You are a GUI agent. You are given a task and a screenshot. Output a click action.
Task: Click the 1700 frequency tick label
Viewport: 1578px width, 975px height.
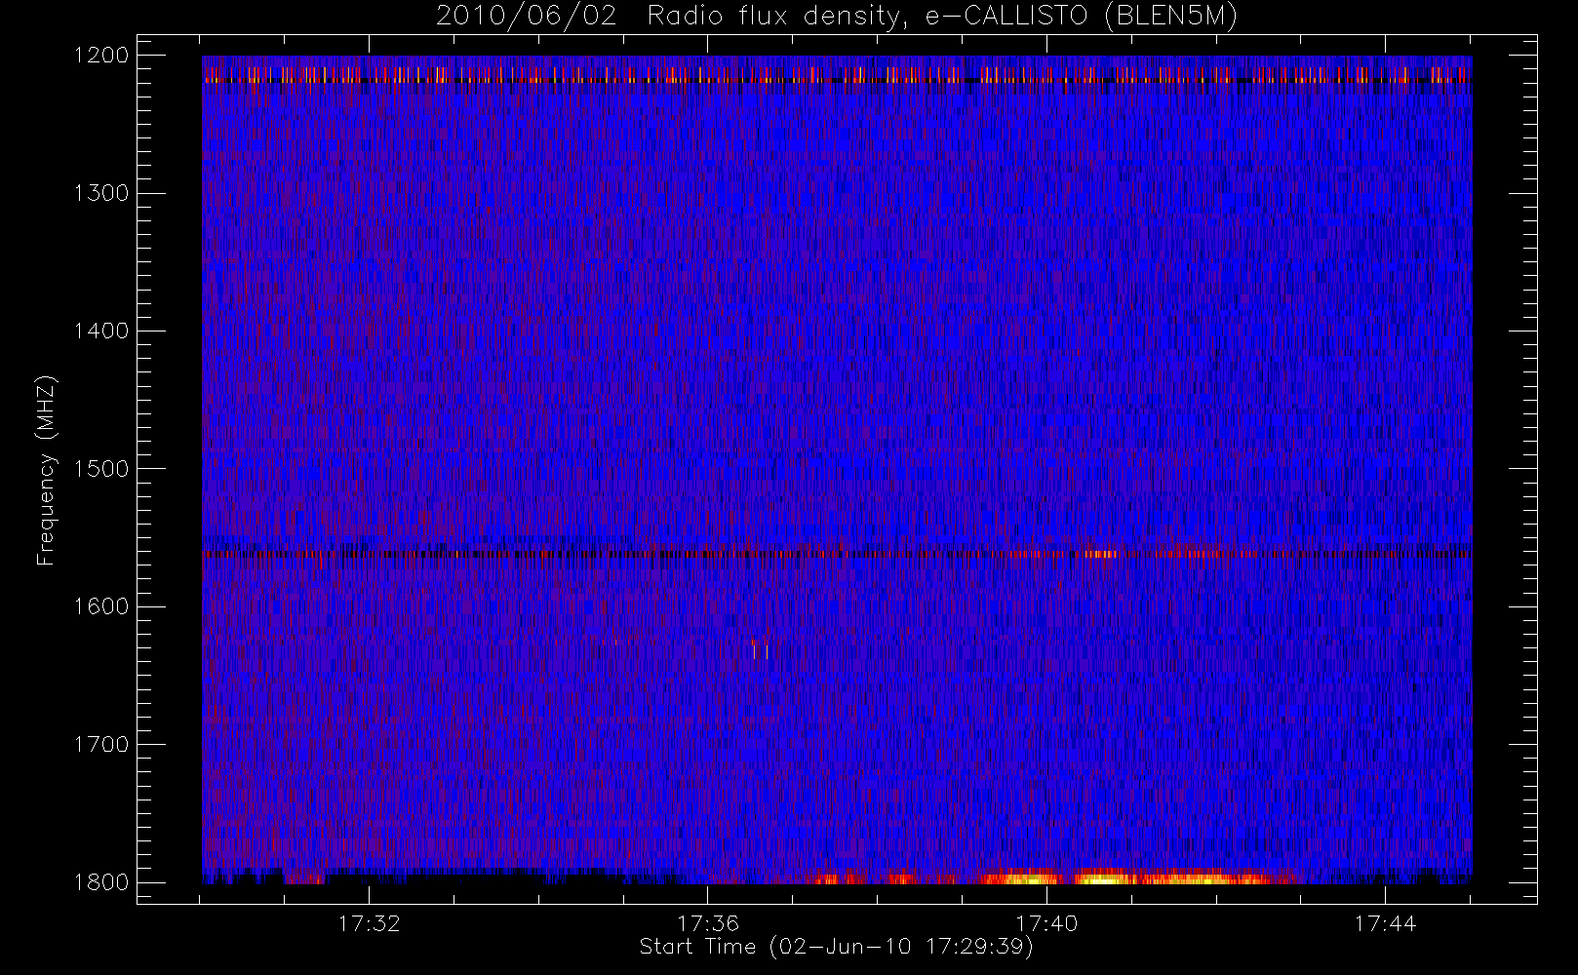[102, 744]
